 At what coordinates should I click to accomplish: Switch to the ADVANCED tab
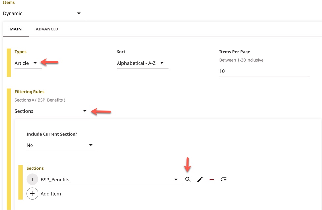(x=47, y=29)
